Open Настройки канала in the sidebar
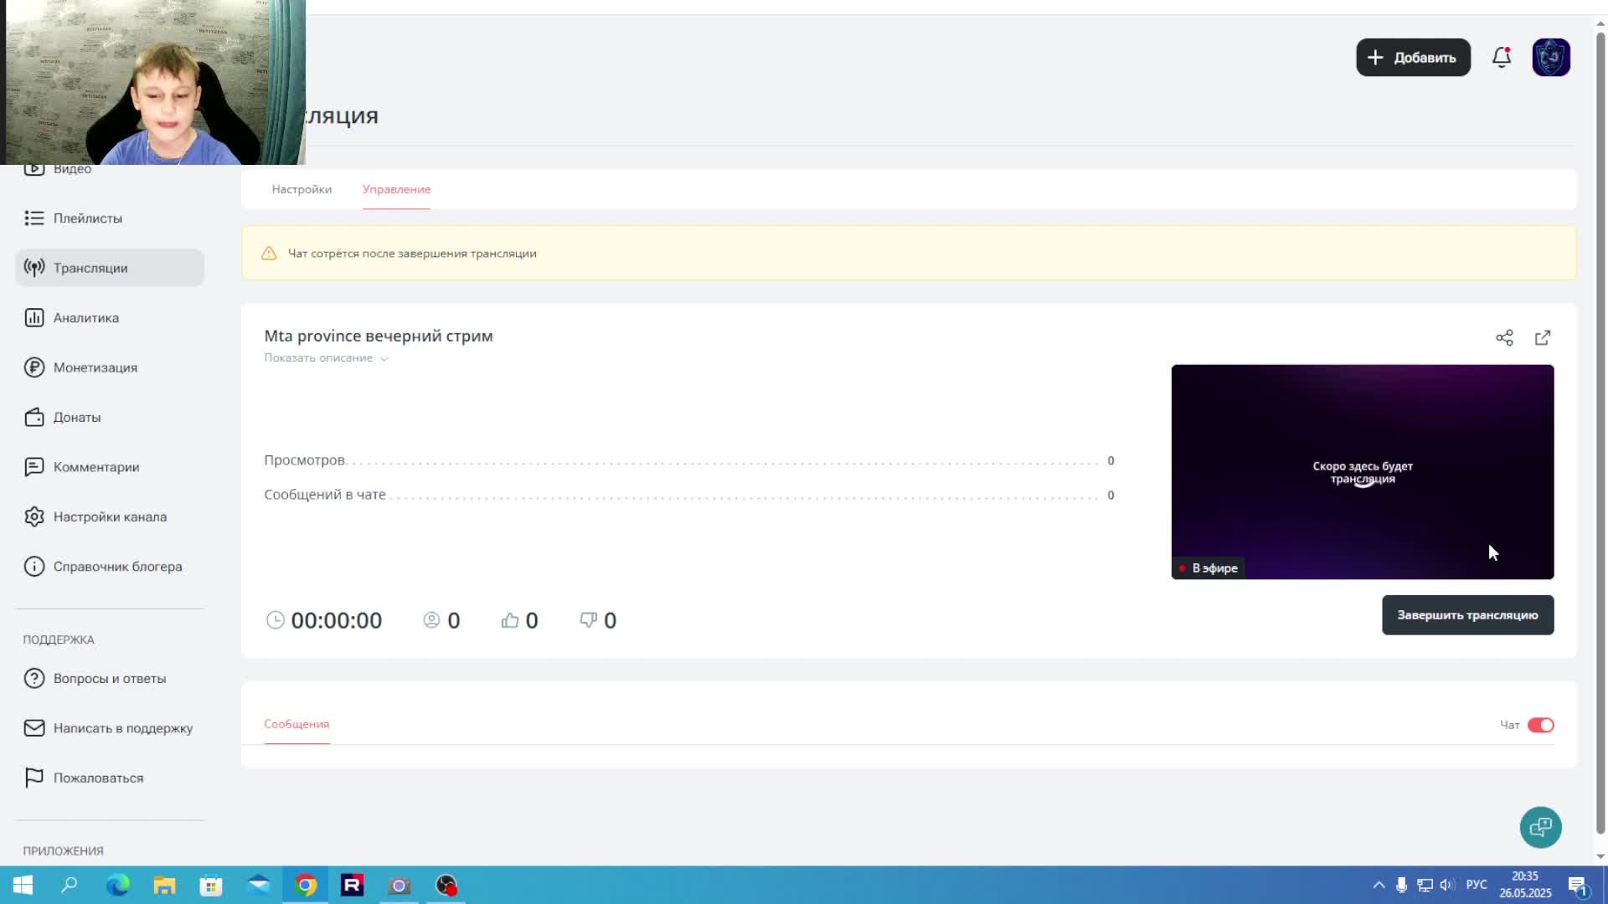 point(110,516)
